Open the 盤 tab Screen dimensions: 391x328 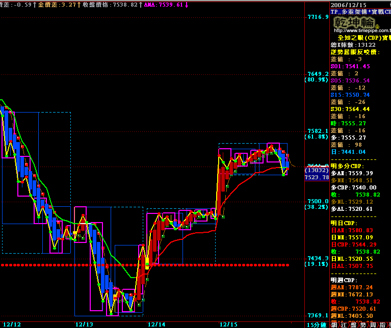[354, 324]
